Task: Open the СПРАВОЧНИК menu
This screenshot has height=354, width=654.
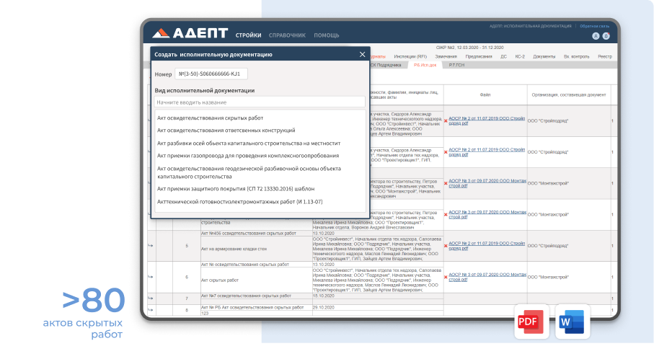Action: tap(287, 35)
